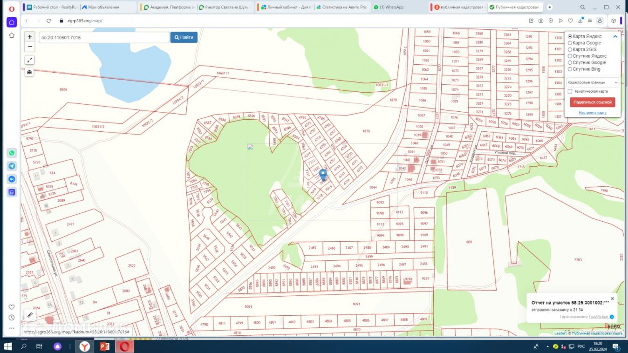This screenshot has height=353, width=628.
Task: Collapse the map layers panel chevron
Action: click(x=615, y=36)
